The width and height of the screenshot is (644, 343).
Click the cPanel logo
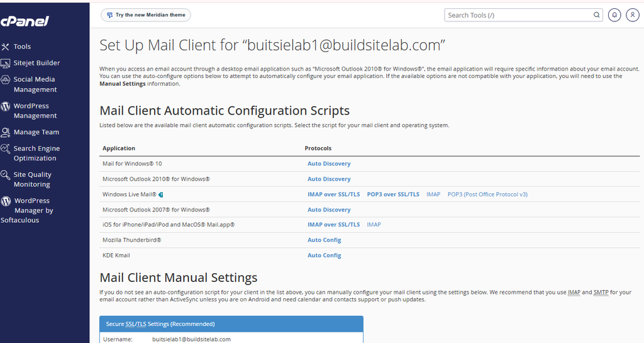click(25, 21)
